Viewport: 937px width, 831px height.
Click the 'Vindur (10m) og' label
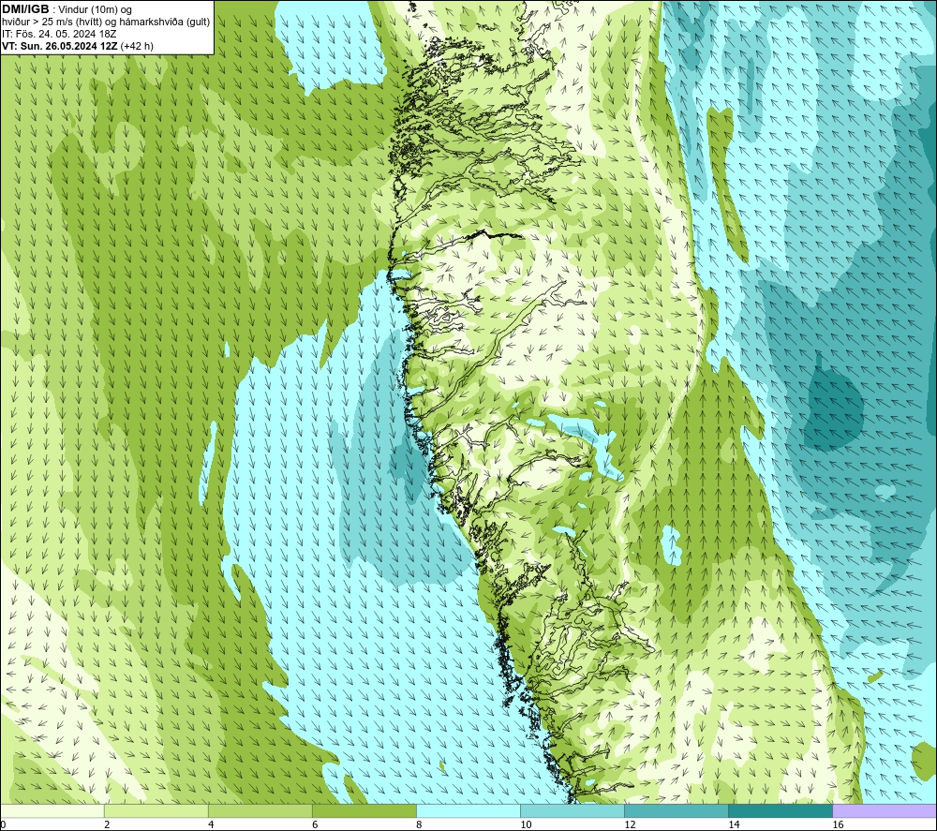tap(95, 9)
